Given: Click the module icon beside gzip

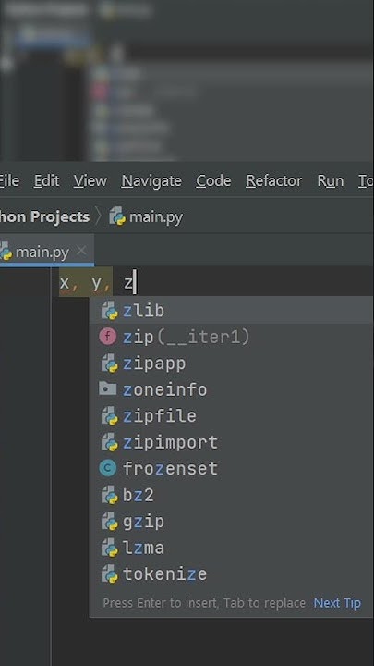Looking at the screenshot, I should (x=109, y=522).
